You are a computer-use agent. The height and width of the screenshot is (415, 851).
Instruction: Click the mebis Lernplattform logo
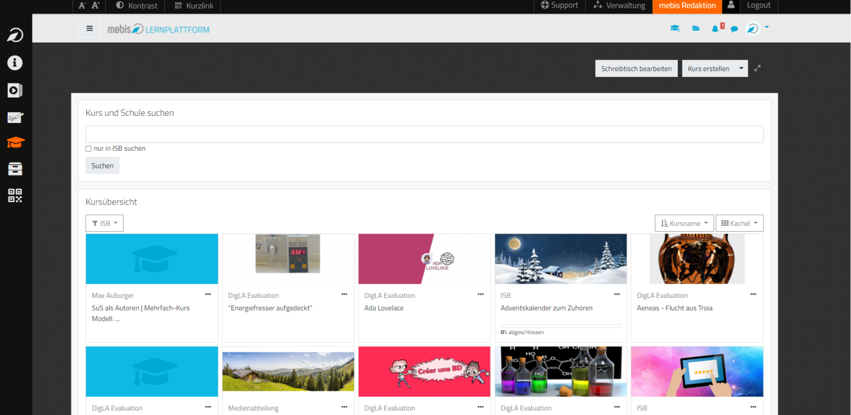(x=158, y=29)
